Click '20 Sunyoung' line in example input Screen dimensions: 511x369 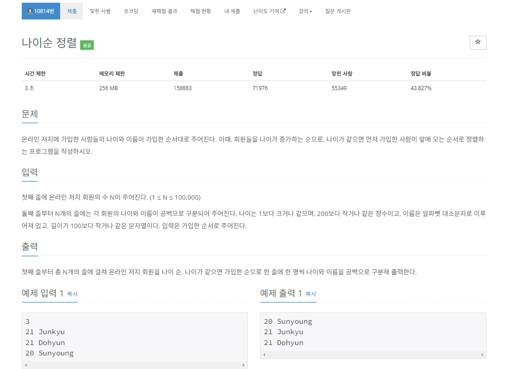49,353
